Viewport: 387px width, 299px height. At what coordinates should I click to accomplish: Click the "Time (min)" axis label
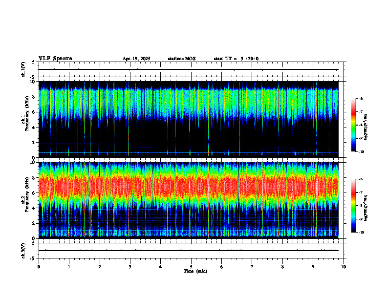click(x=195, y=271)
